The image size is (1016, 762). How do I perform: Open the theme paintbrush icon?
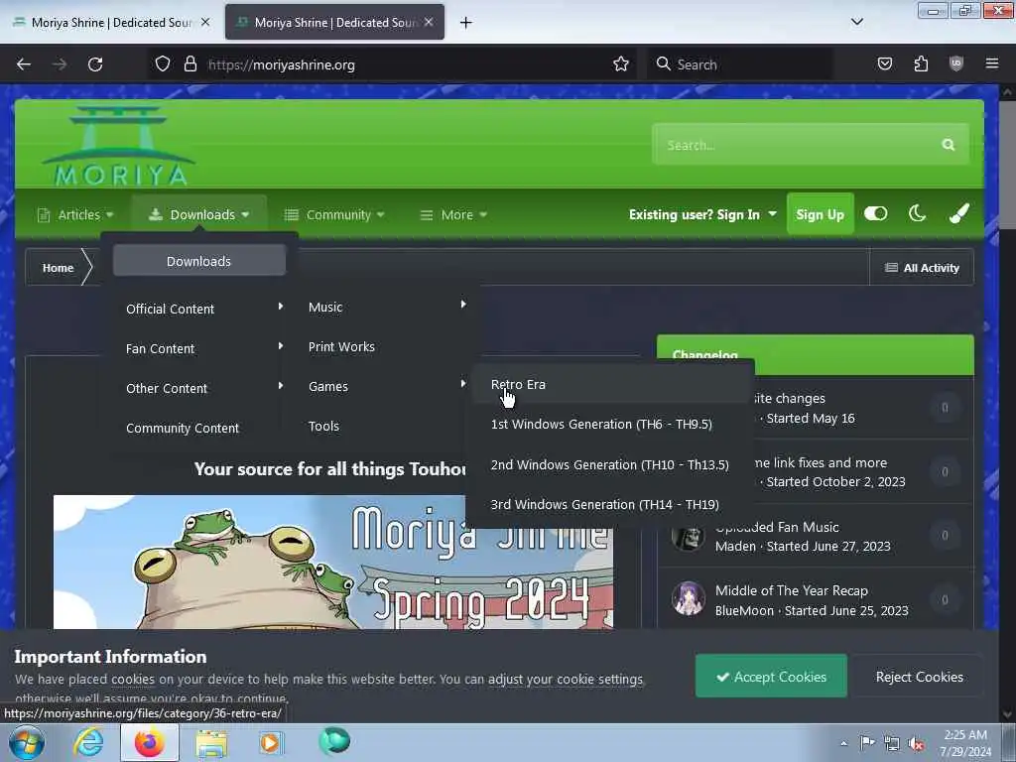(x=959, y=213)
